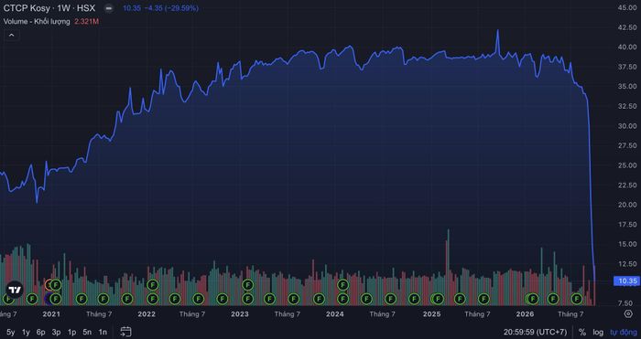Click the 2023 label on time axis
Image resolution: width=641 pixels, height=339 pixels.
240,314
